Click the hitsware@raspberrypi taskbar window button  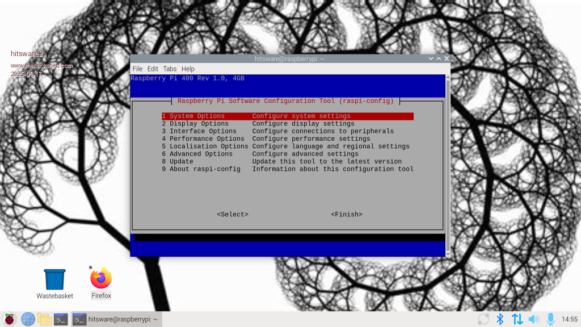117,319
